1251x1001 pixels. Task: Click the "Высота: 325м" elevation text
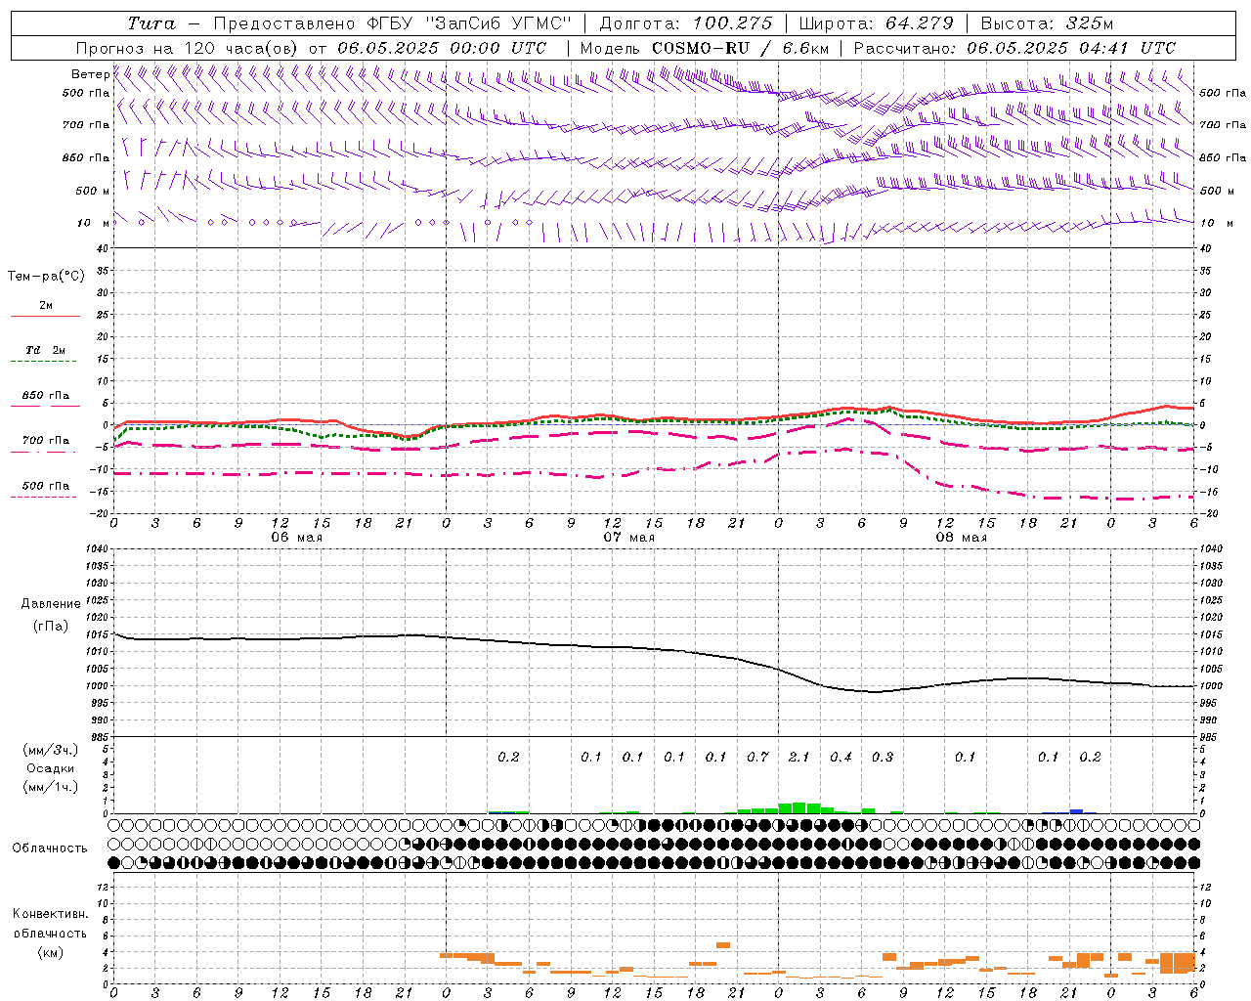[x=1047, y=23]
